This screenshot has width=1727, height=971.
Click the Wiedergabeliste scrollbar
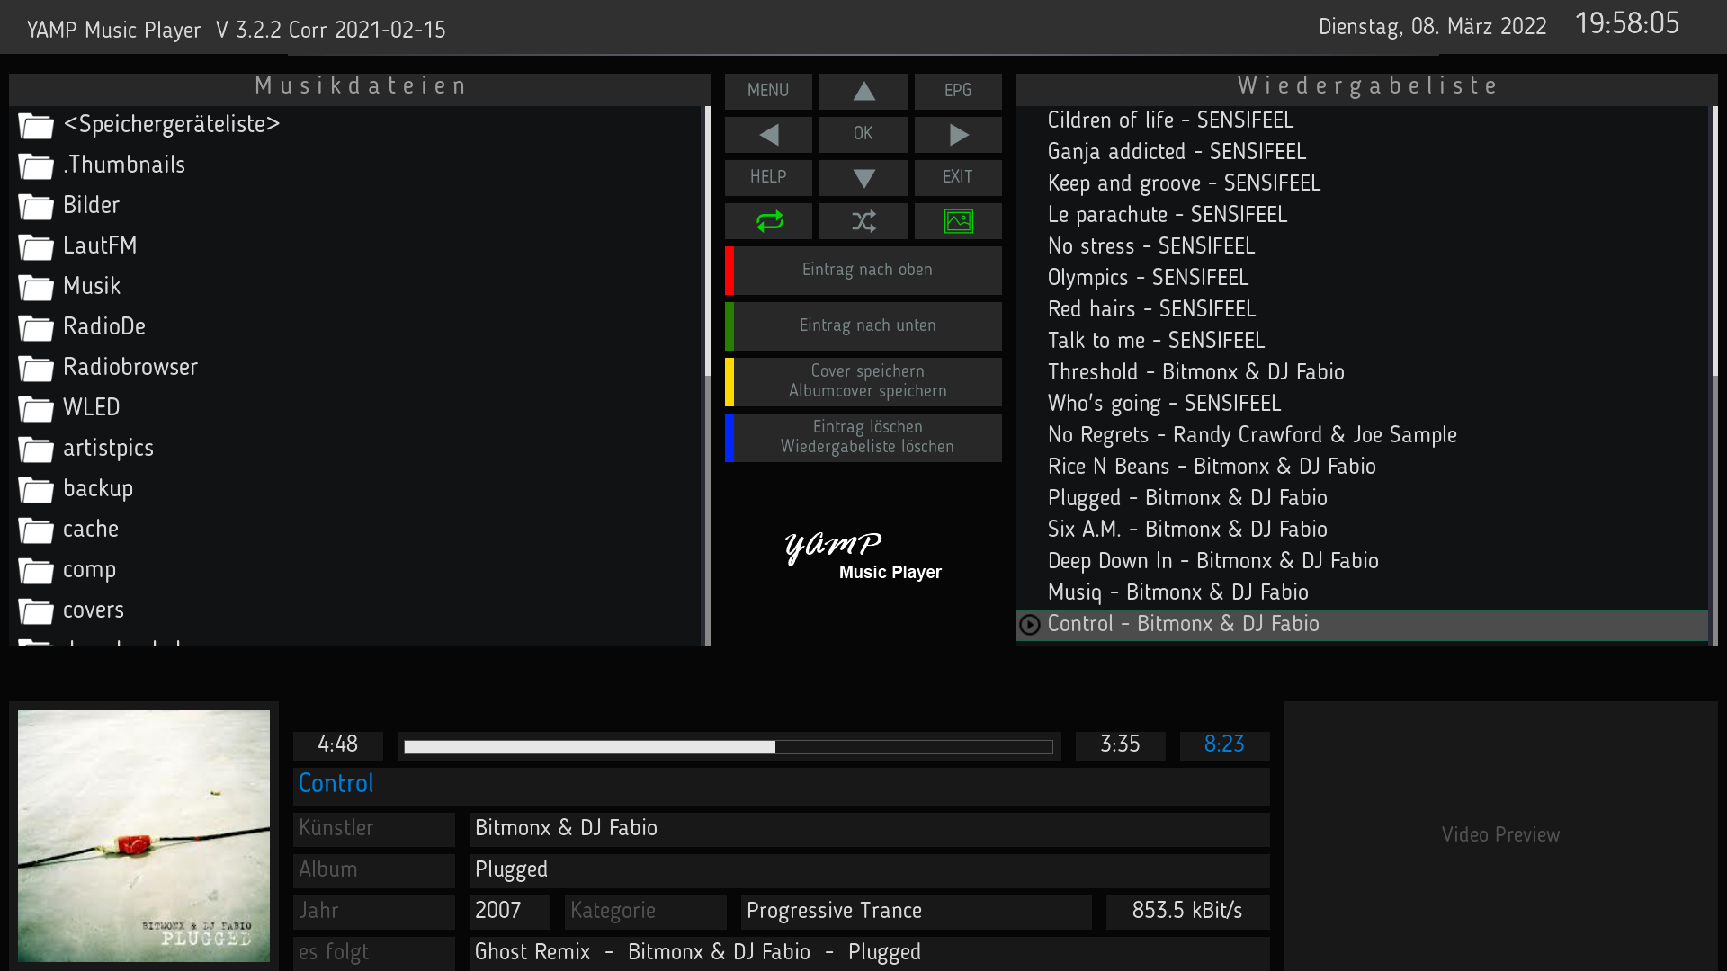[1714, 375]
